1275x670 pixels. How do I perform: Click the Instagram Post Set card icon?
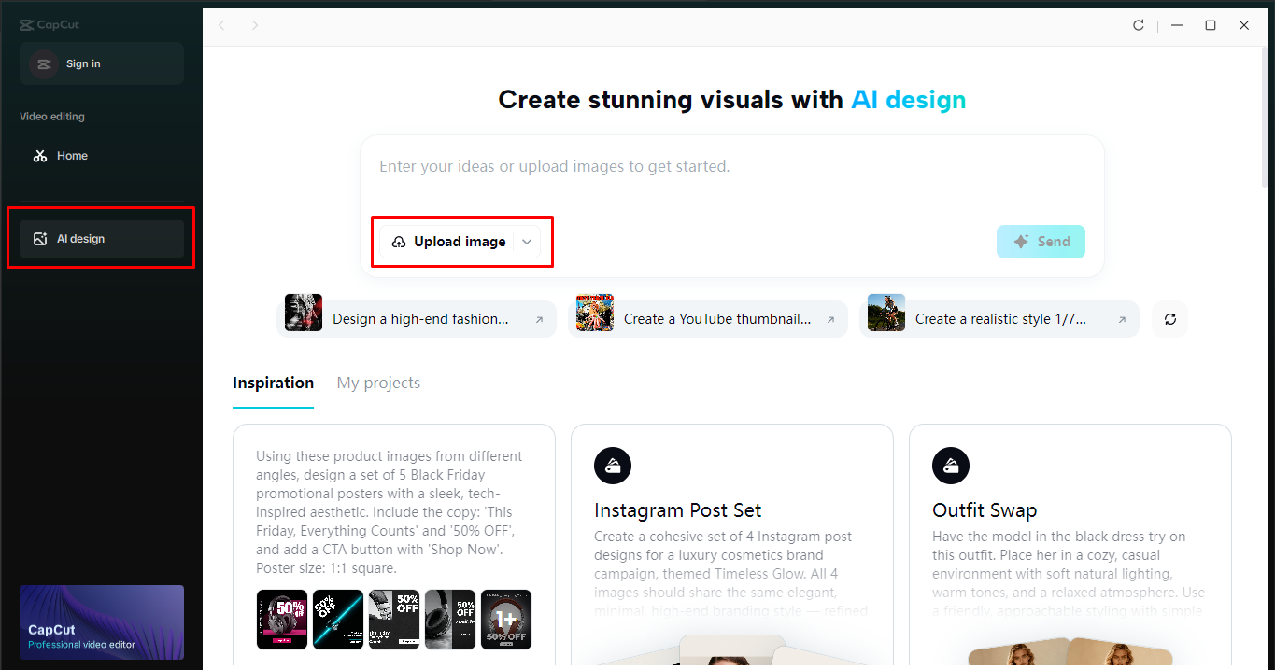tap(613, 466)
